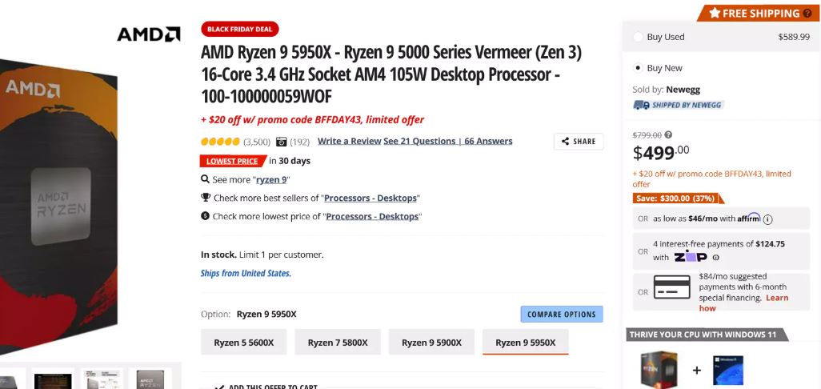The height and width of the screenshot is (389, 821).
Task: Click the Compare Options button
Action: [562, 315]
